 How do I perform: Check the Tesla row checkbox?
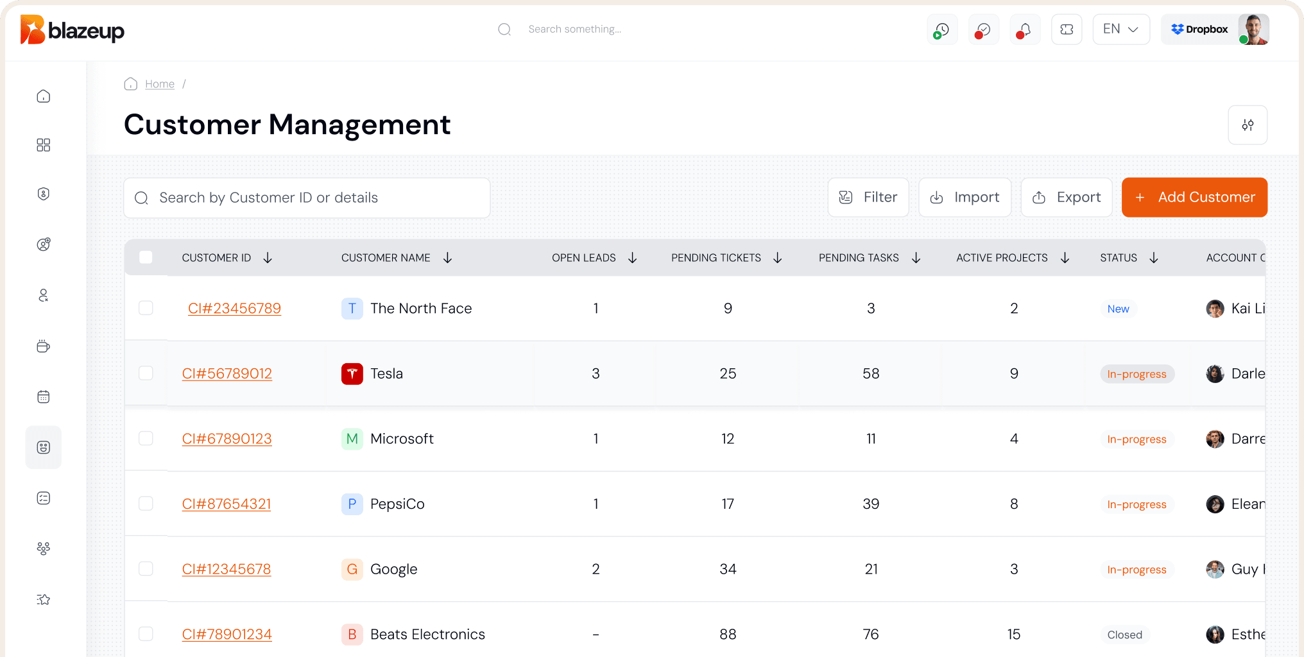[146, 373]
